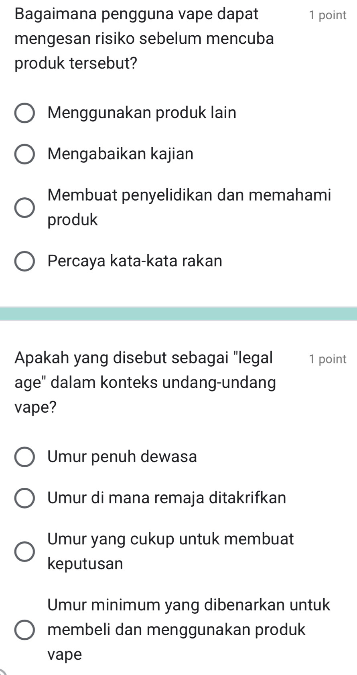
Task: Click the 'Membuat penyelidikan dan memahami produk' label text
Action: coord(189,207)
